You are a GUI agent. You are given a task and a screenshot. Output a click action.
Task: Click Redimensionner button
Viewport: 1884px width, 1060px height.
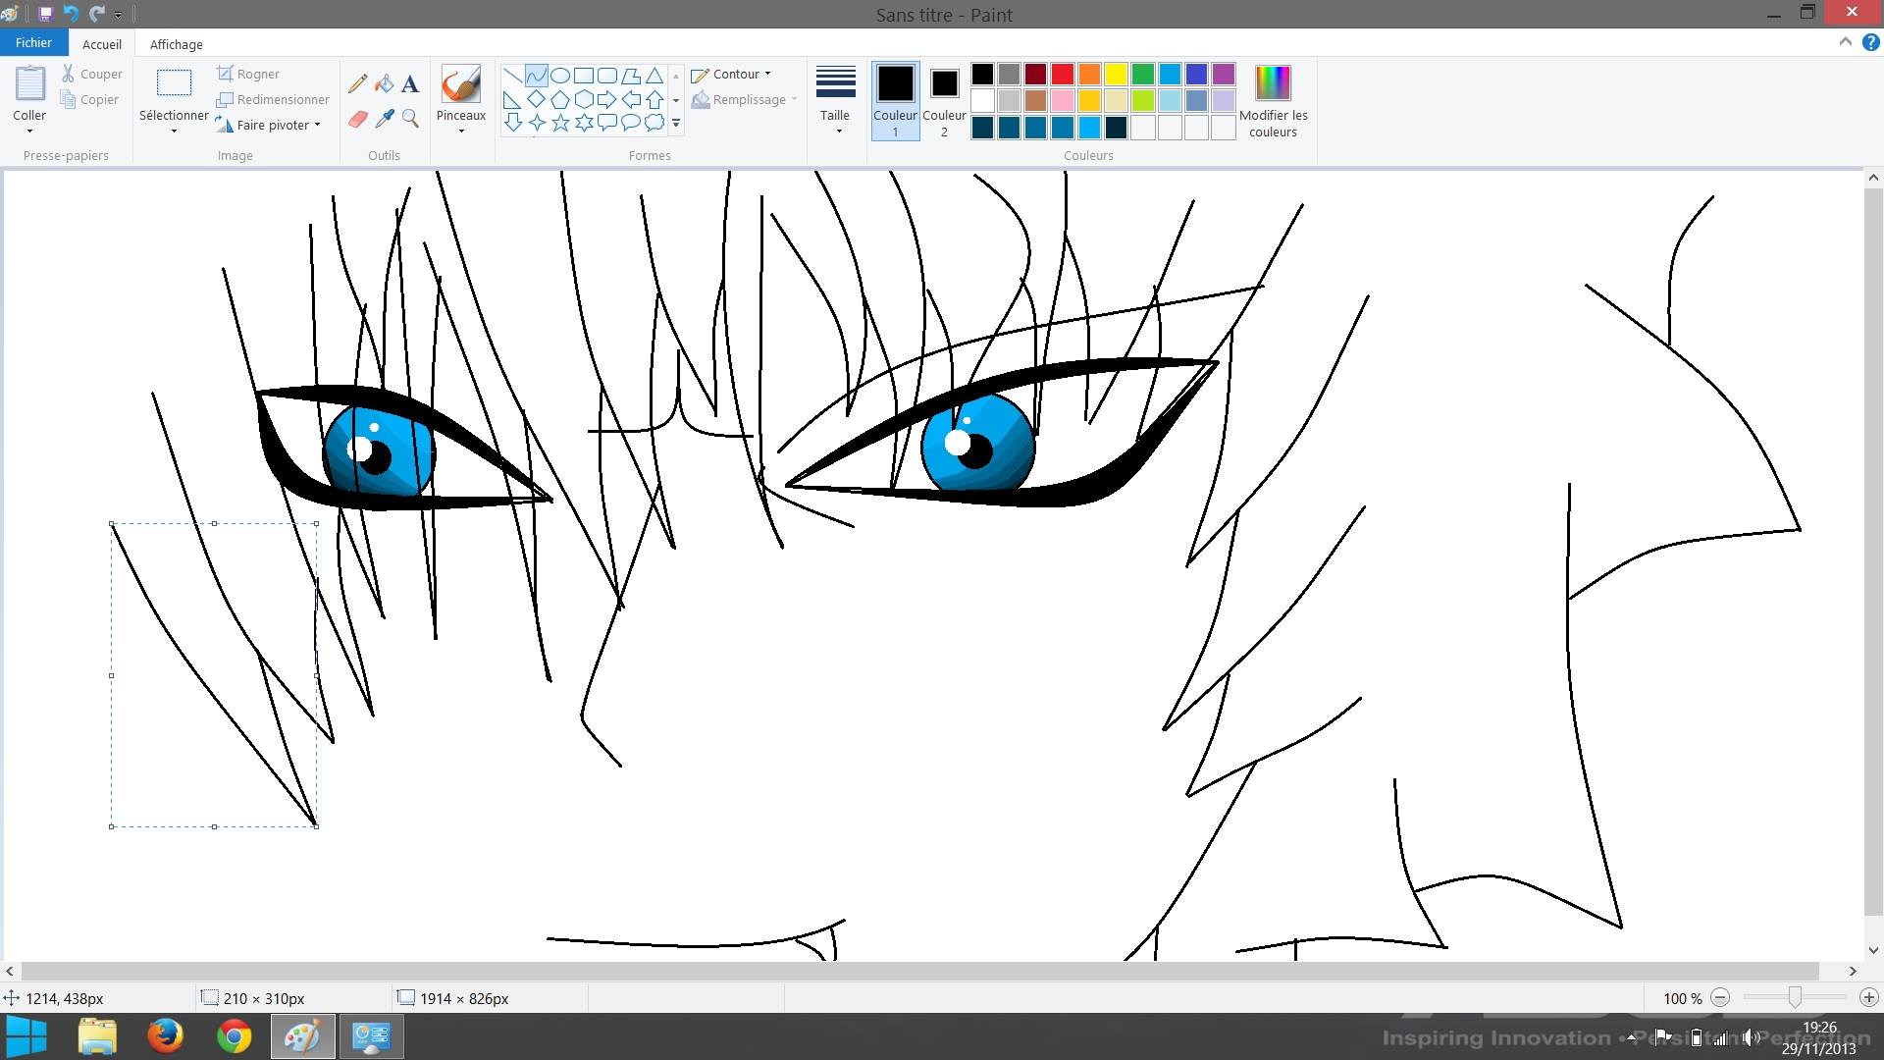(x=273, y=99)
